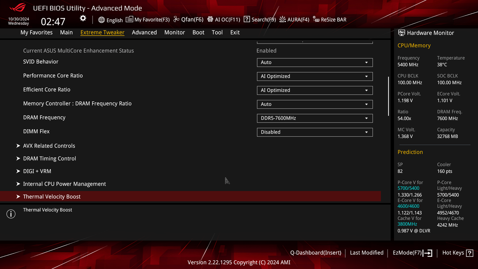478x269 pixels.
Task: Switch to the Advanced tab
Action: pyautogui.click(x=144, y=32)
